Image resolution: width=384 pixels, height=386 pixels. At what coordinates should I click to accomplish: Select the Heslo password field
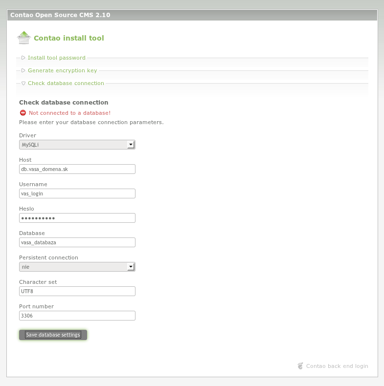pos(77,218)
